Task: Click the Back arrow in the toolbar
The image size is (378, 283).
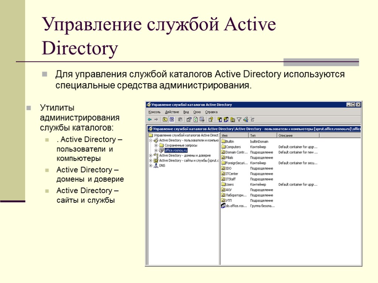Action: (150, 119)
